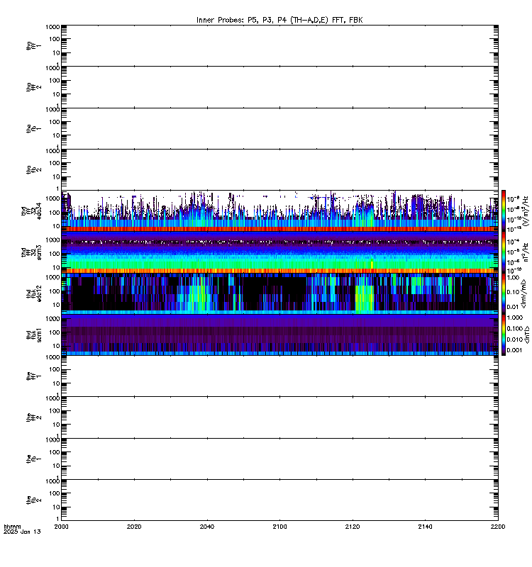Select the 'tha ff 1' panel label
This screenshot has height=567, width=532.
click(x=34, y=45)
